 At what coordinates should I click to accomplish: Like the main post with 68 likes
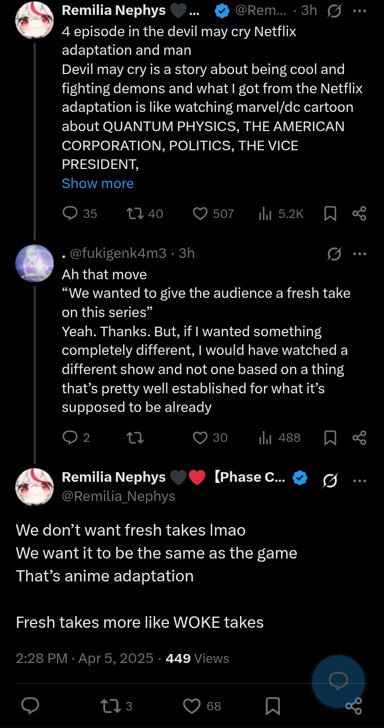click(x=192, y=706)
